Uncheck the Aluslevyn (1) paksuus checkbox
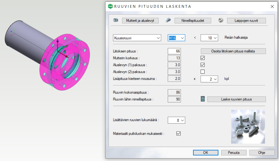Screen dimensions: 279x161 click(x=203, y=65)
